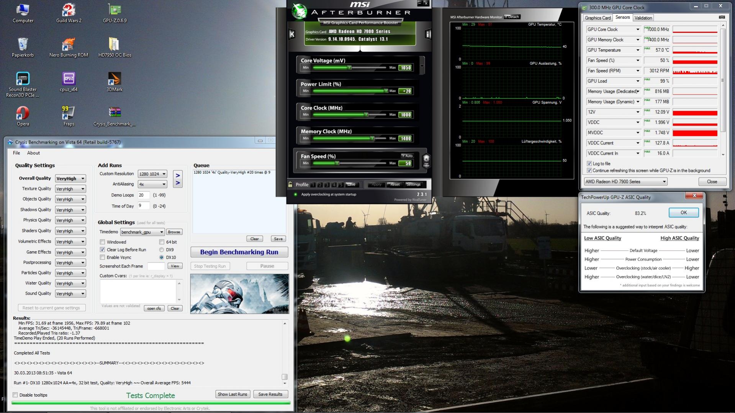Open the GPU Temperature sensor dropdown
This screenshot has width=735, height=413.
pyautogui.click(x=614, y=50)
